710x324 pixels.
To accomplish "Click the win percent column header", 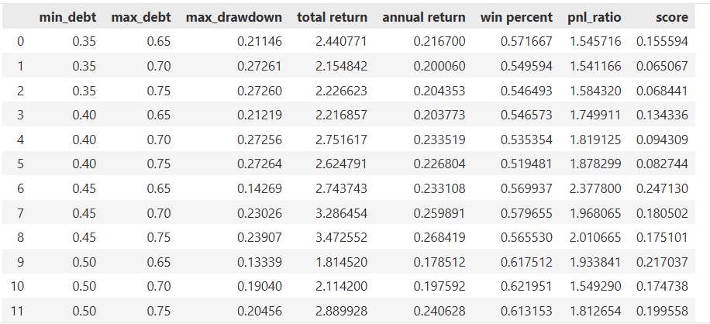I will [516, 16].
